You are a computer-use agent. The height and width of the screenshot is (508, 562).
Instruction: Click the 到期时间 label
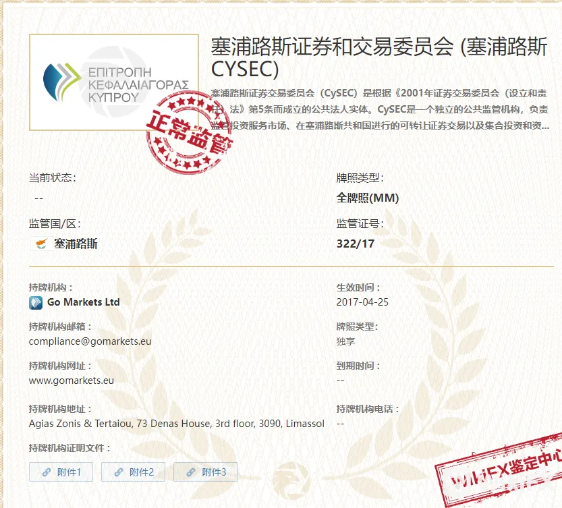pyautogui.click(x=358, y=366)
